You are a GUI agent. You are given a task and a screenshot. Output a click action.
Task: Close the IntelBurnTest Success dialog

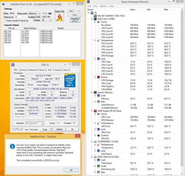78,136
